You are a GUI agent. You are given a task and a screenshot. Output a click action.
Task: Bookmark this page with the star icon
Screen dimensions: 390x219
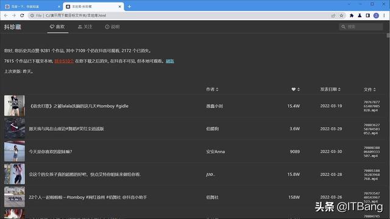pos(341,15)
